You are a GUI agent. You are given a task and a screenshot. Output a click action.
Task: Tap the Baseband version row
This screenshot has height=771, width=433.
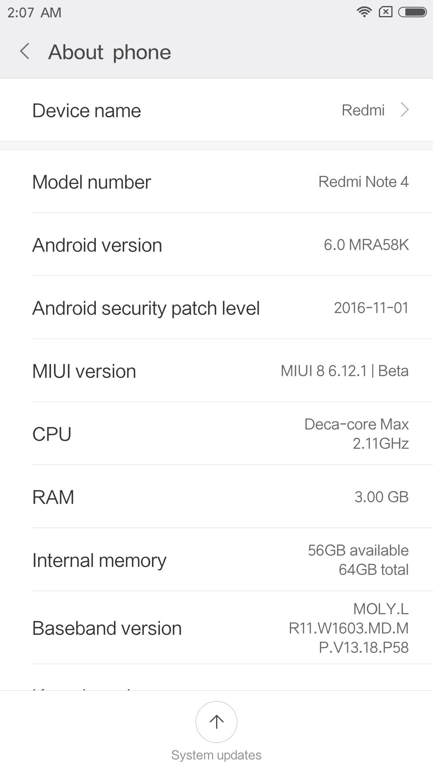pyautogui.click(x=216, y=628)
